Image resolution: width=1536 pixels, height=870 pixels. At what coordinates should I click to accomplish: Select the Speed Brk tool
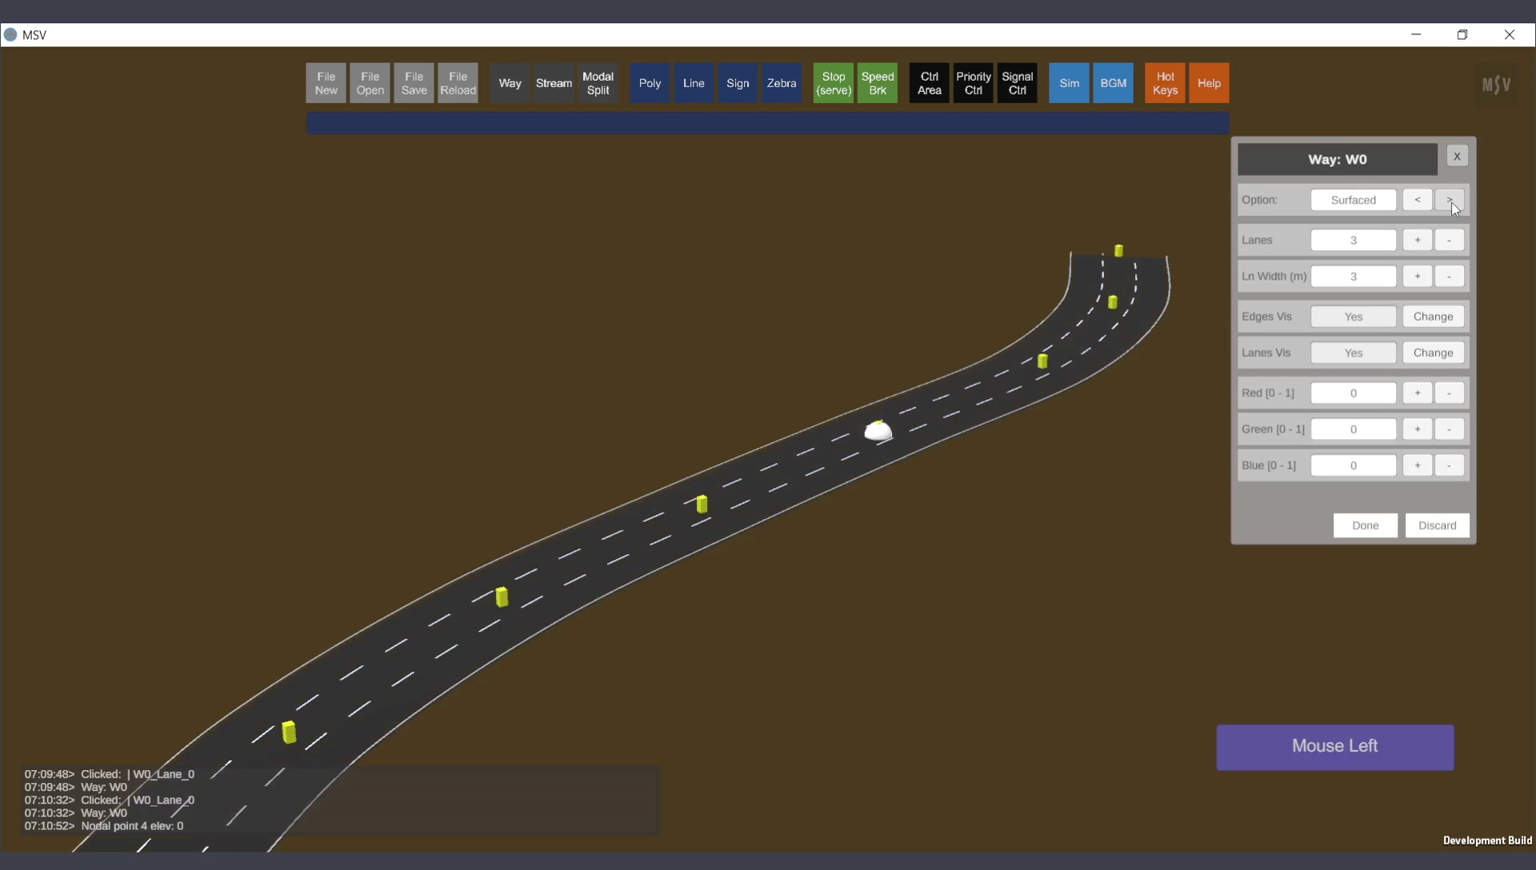[x=877, y=83]
